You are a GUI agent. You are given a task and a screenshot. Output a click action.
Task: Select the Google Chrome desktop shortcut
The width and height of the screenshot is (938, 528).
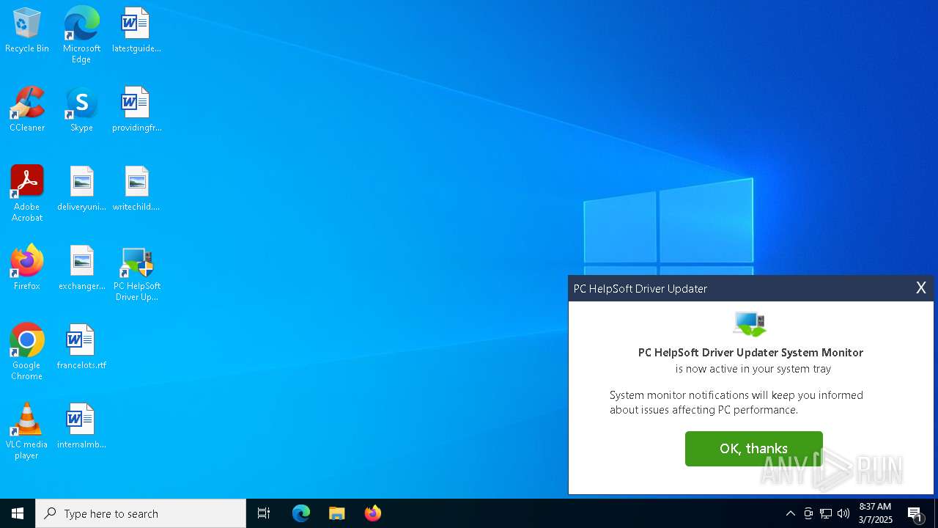27,352
